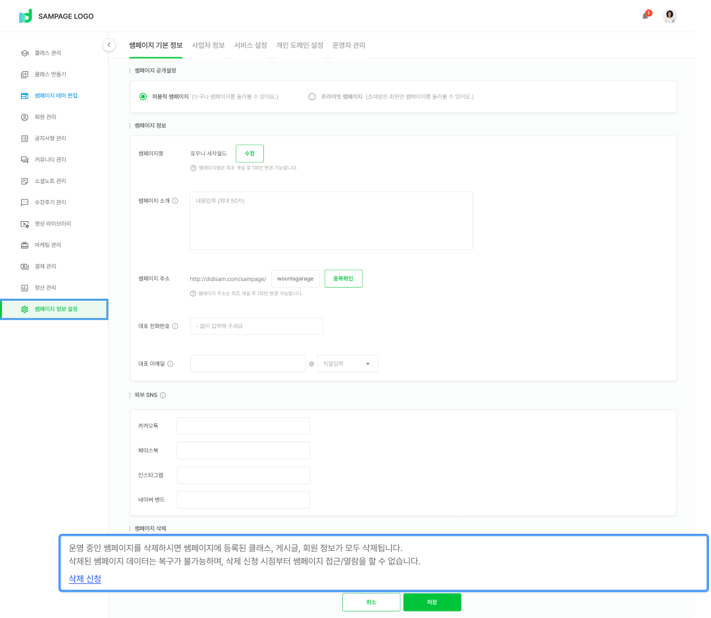Click the help icon next to 외부 SNS
This screenshot has height=618, width=711.
click(x=163, y=396)
